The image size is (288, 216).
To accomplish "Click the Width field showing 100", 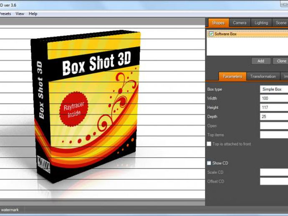I will pyautogui.click(x=274, y=98).
